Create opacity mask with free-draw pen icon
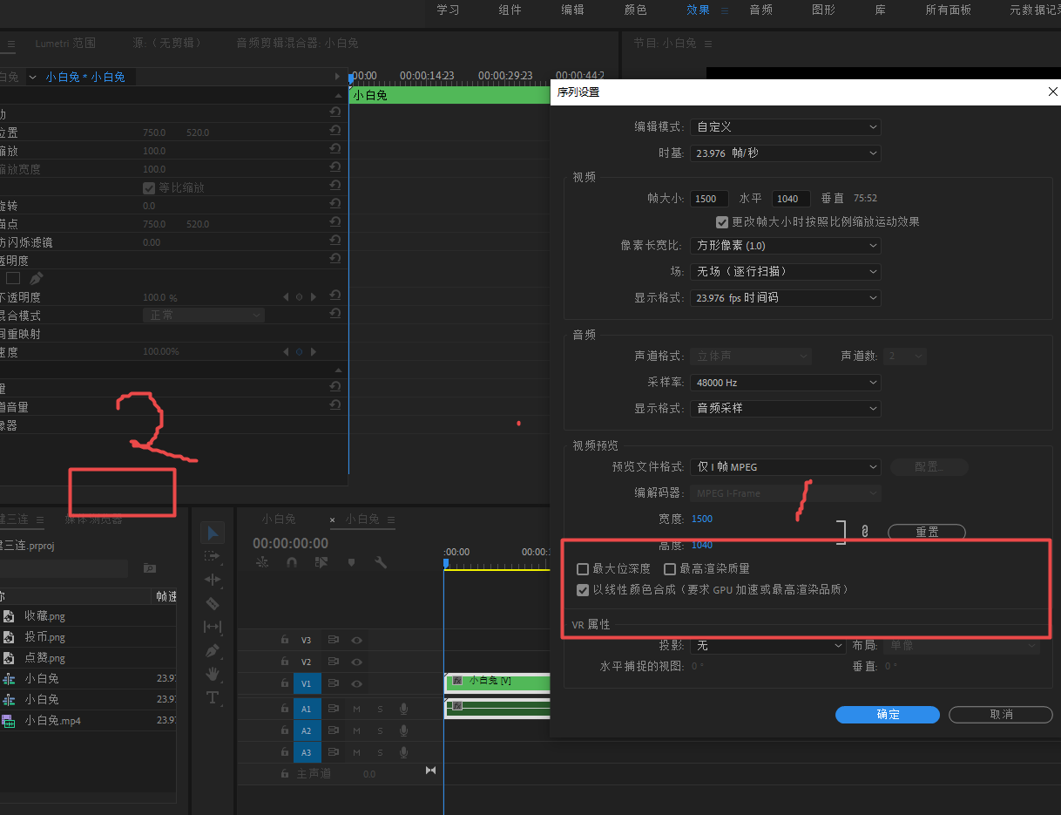The image size is (1061, 815). coord(36,278)
